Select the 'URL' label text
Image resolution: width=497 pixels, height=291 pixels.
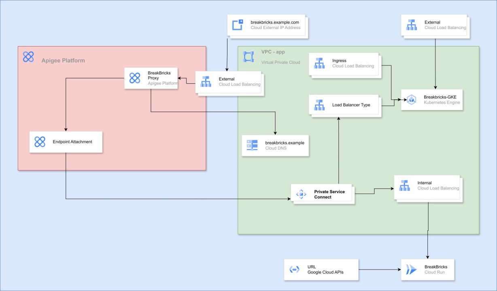(311, 267)
